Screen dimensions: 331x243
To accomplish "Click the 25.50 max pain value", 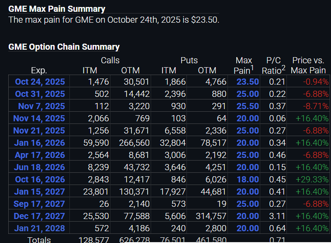I will 248,106.
